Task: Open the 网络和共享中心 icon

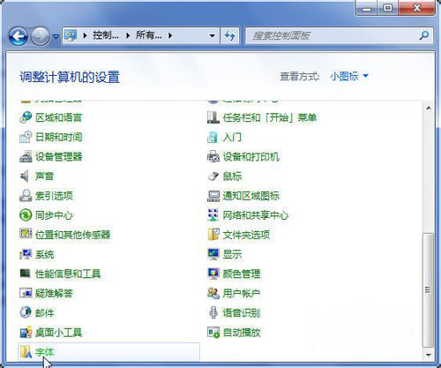Action: tap(213, 215)
